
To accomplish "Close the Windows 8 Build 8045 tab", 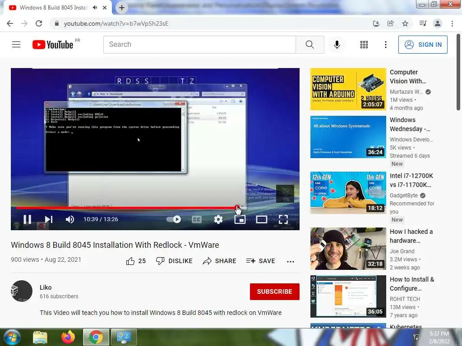I will (105, 8).
